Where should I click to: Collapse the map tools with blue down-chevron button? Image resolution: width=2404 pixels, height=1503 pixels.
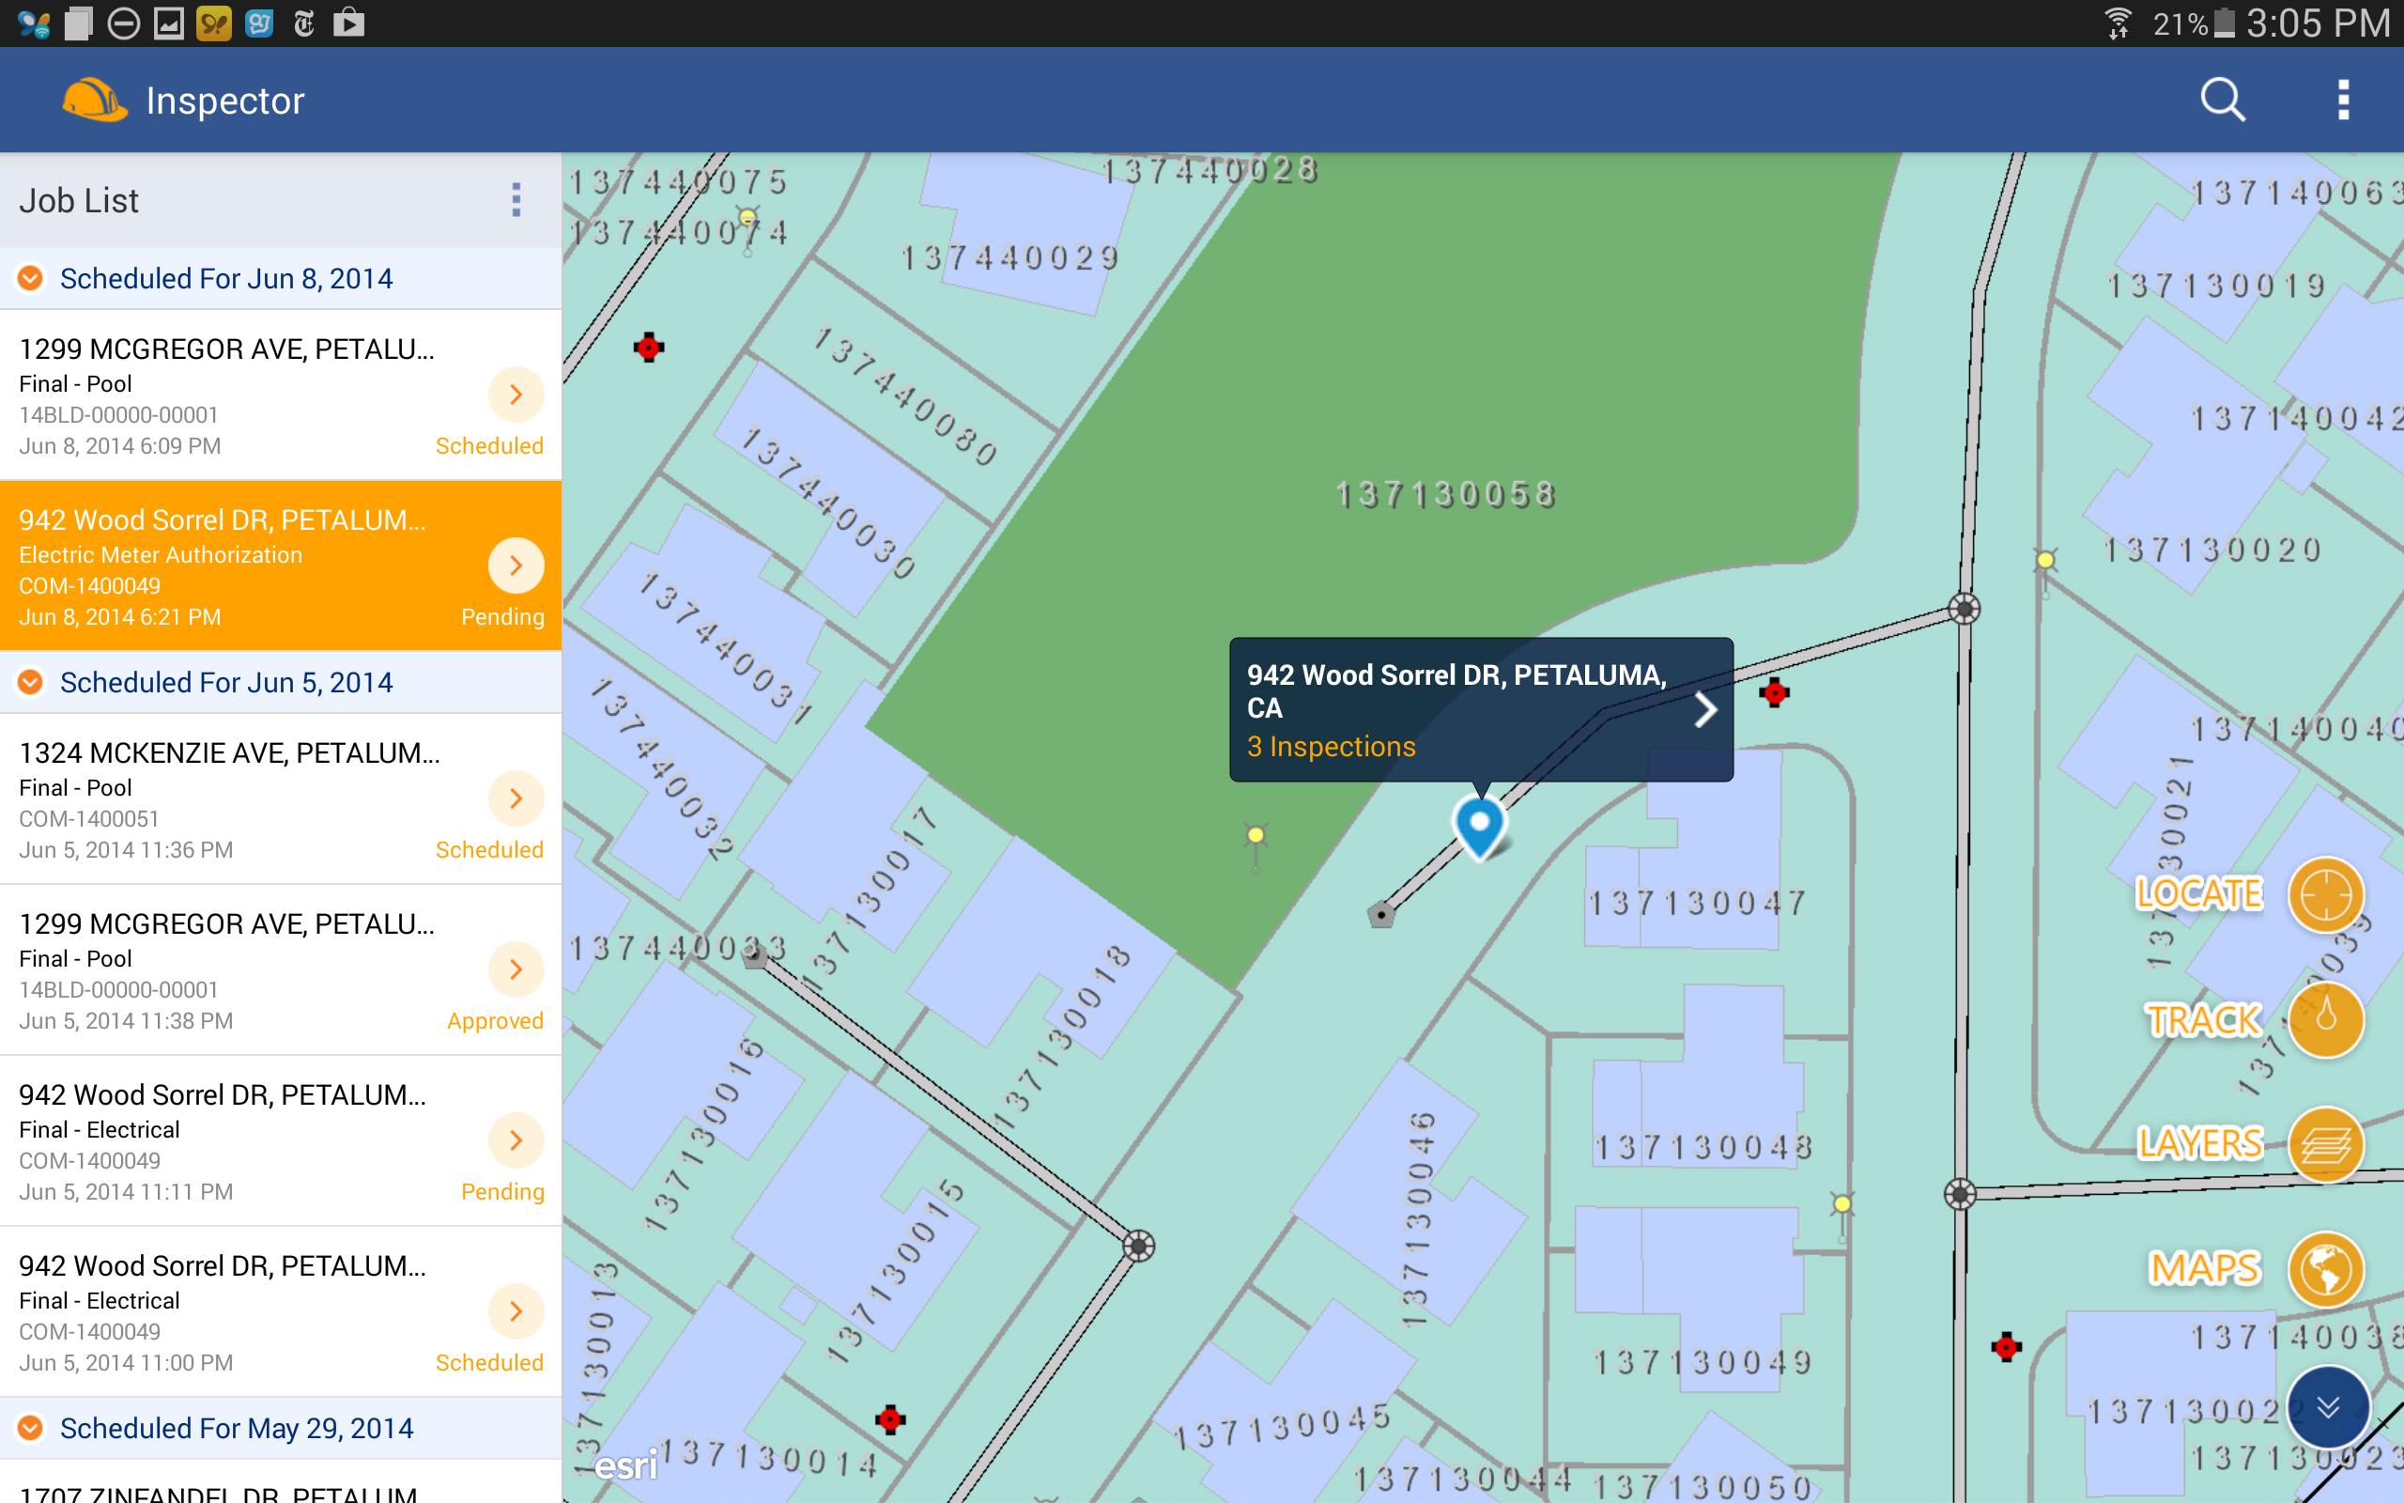[x=2328, y=1406]
